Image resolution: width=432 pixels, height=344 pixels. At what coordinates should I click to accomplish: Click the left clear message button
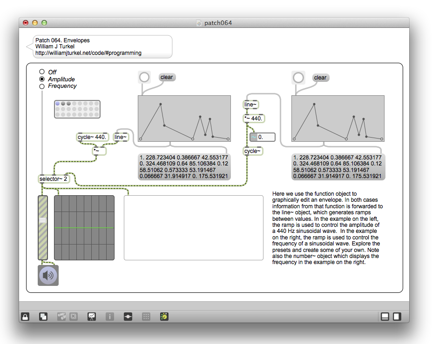point(167,78)
